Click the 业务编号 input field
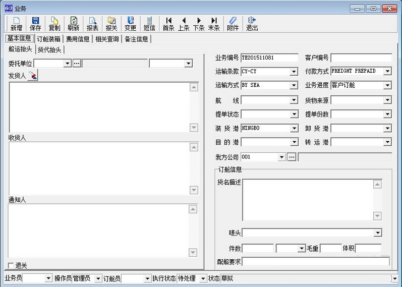Image resolution: width=402 pixels, height=287 pixels. [270, 58]
